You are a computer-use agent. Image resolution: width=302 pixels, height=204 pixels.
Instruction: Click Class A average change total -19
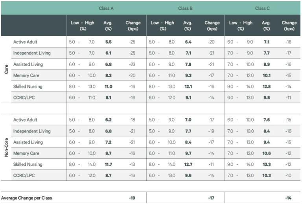[132, 198]
